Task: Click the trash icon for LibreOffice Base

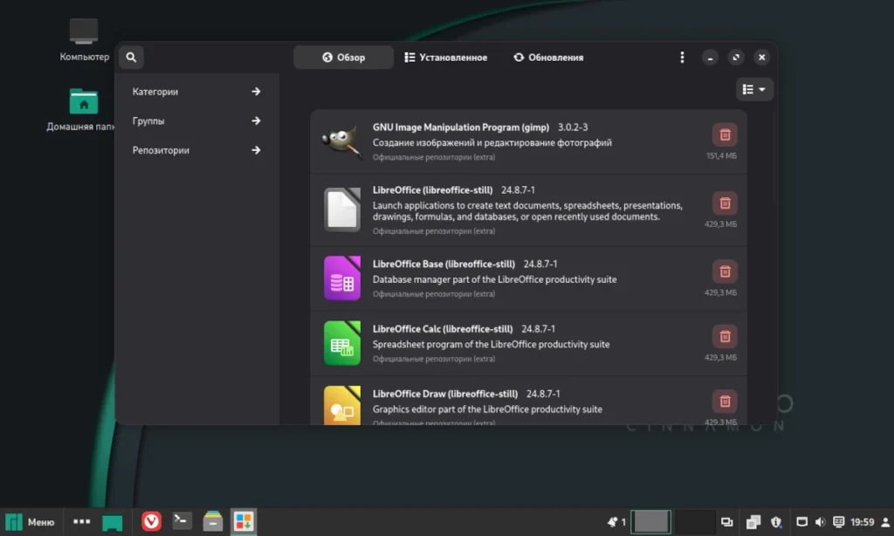Action: point(725,271)
